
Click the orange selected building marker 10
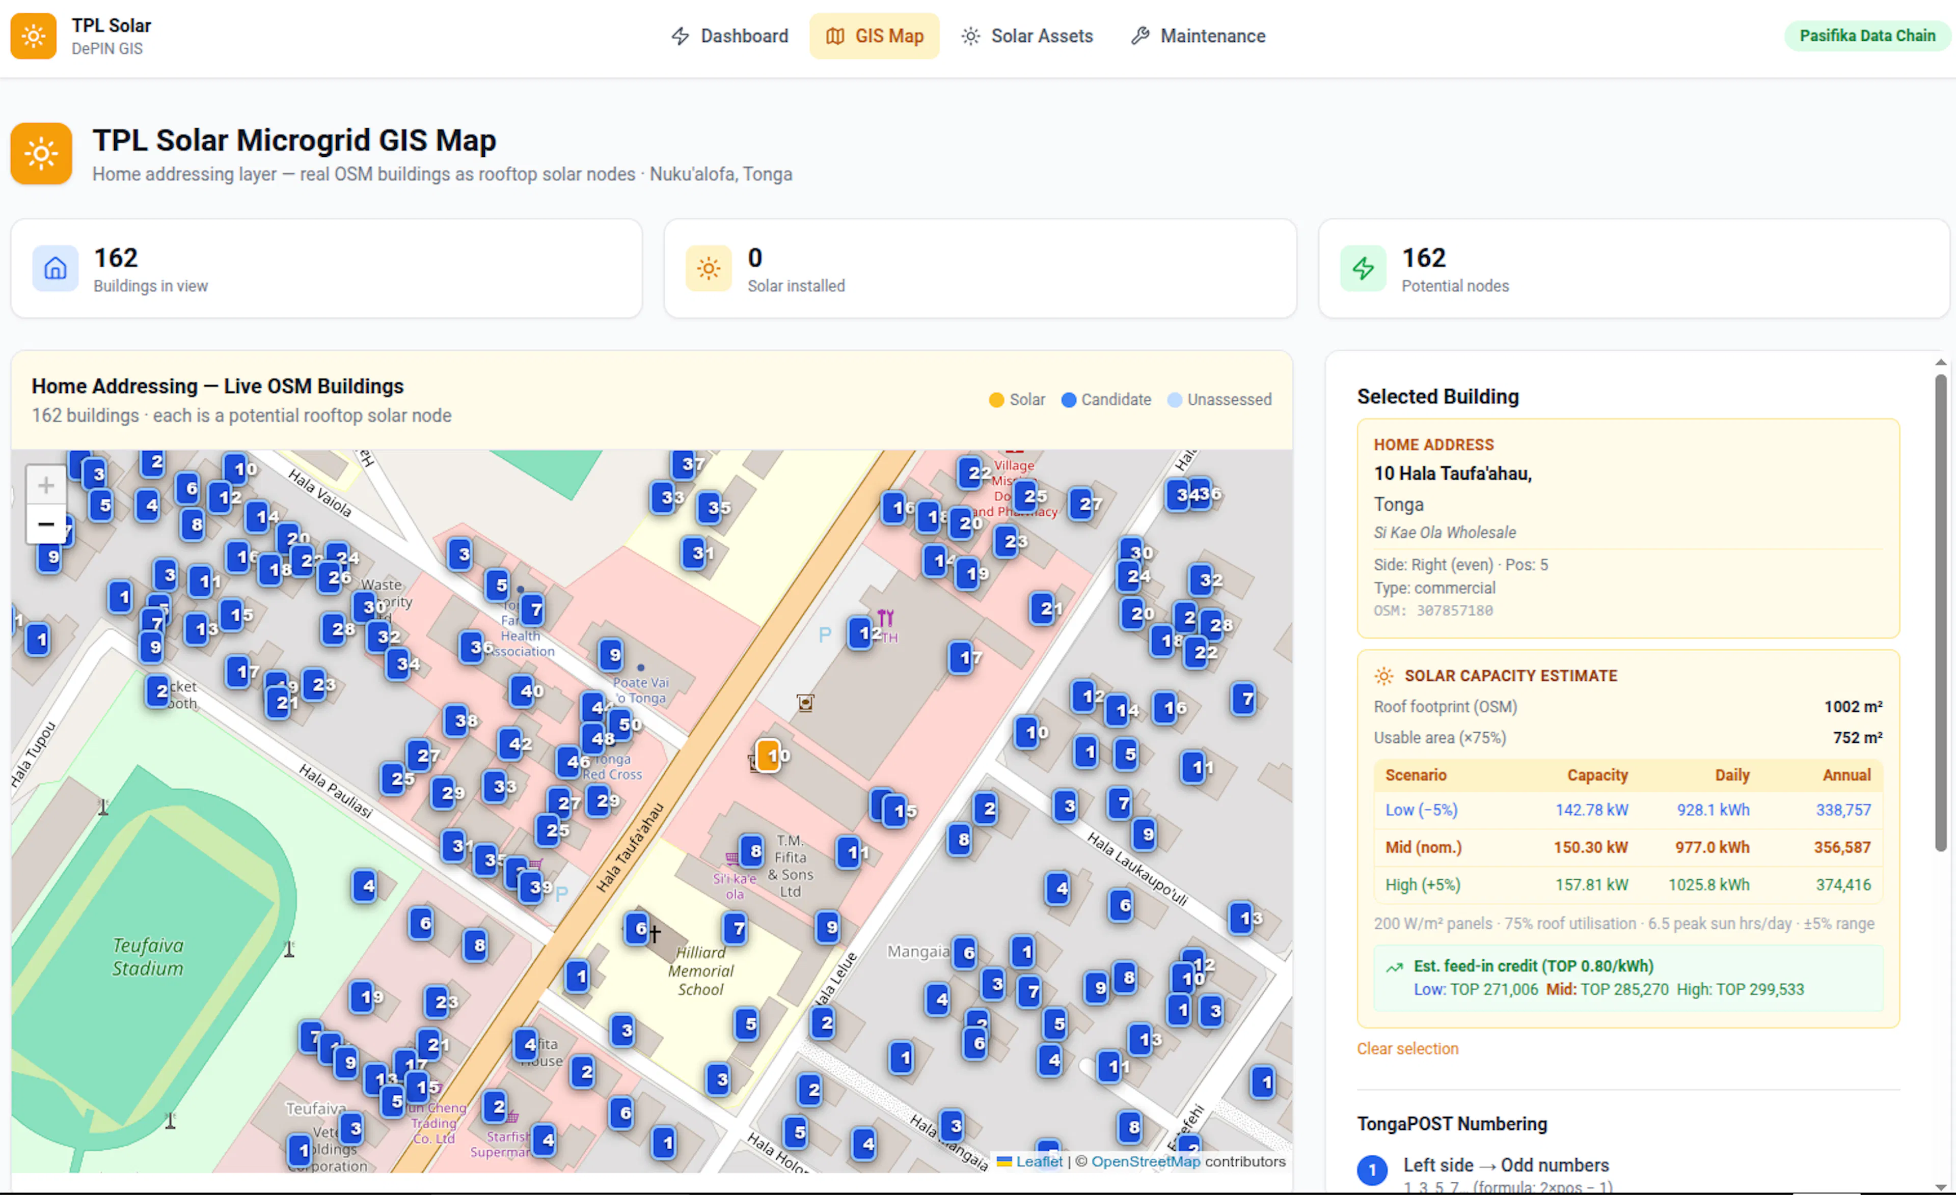[768, 756]
